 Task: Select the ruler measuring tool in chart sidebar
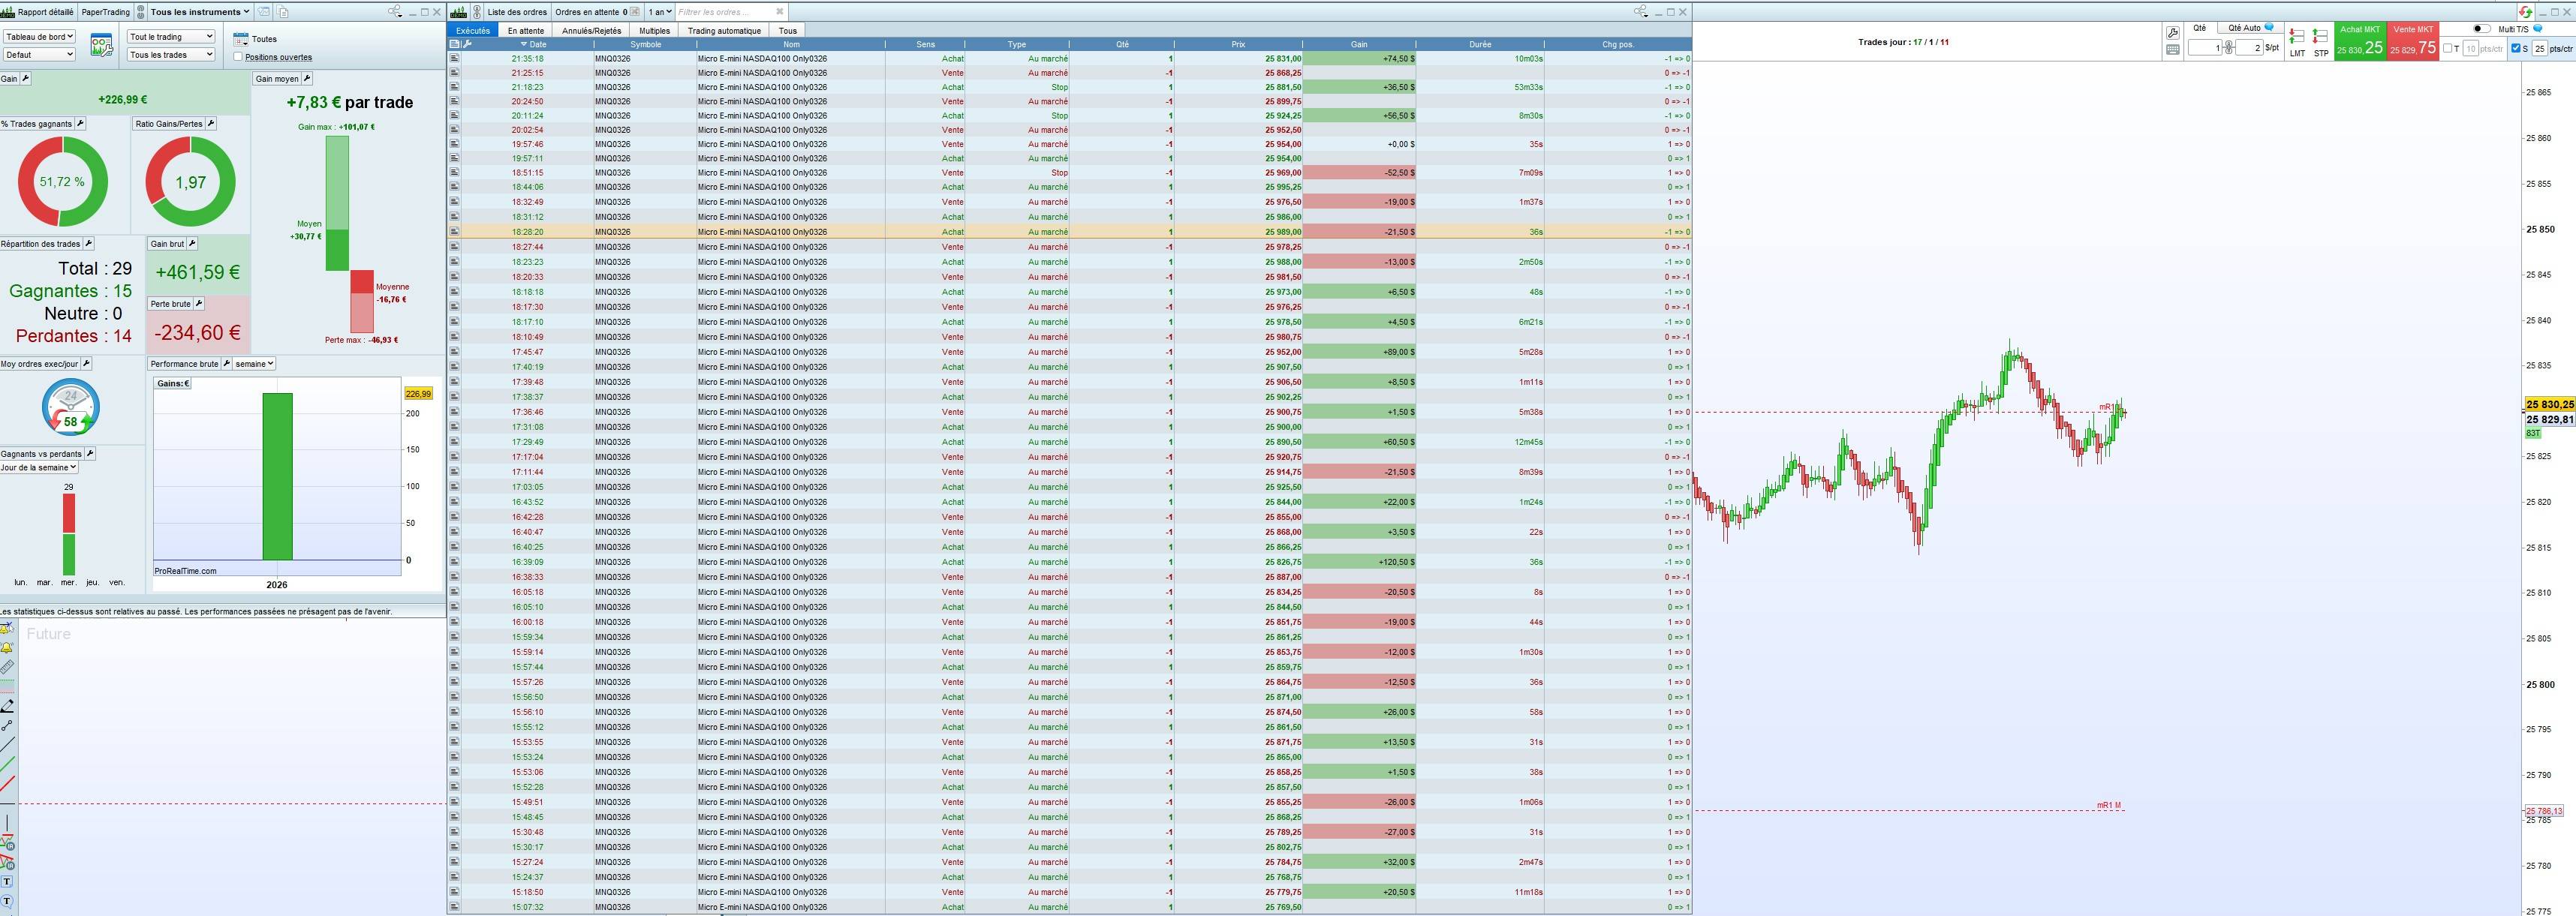[7, 667]
